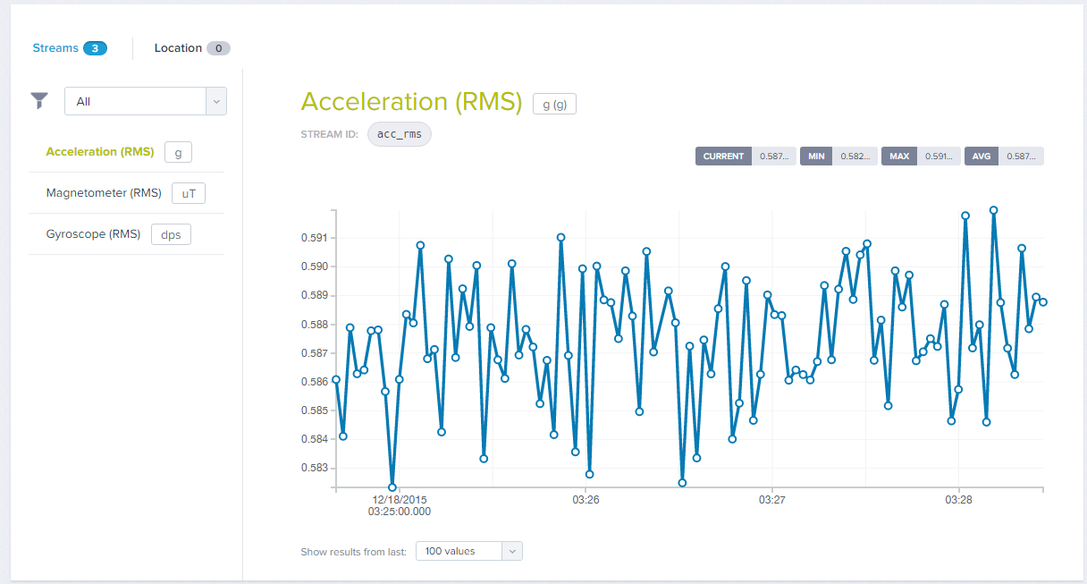Click the g unit badge in sidebar
This screenshot has height=584, width=1087.
coord(178,152)
